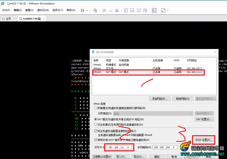This screenshot has width=227, height=159.
Task: Click the NAT 设置(S)... button
Action: coord(204,119)
